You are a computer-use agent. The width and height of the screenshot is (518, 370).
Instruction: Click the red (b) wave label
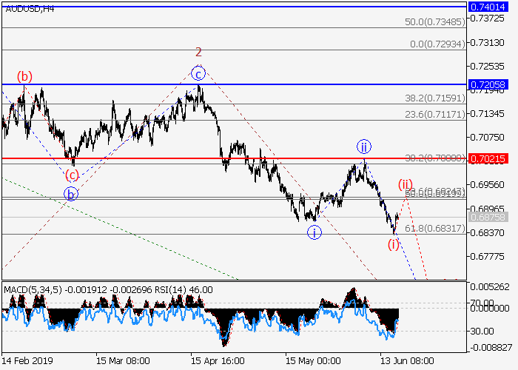click(25, 76)
